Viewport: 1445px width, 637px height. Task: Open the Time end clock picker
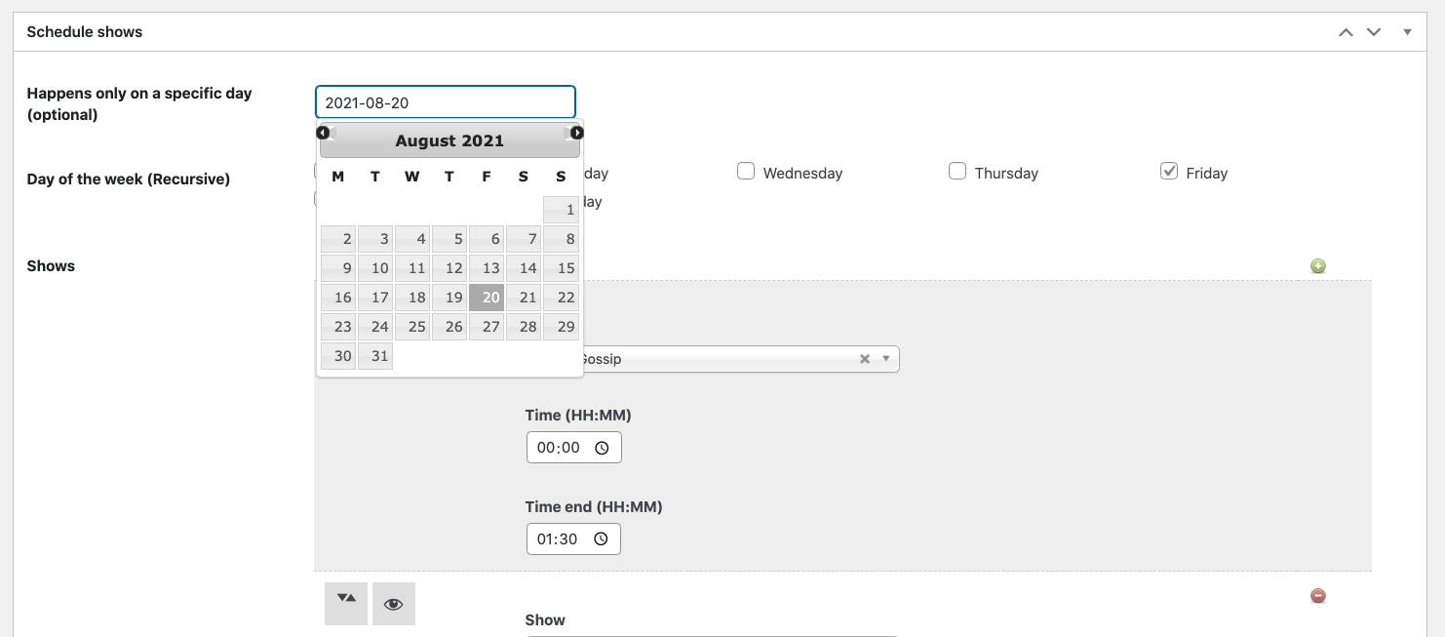(602, 538)
